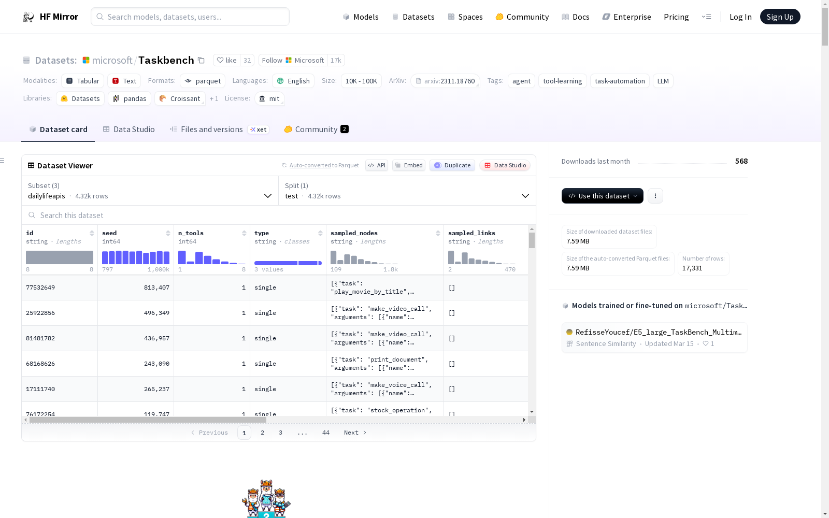The height and width of the screenshot is (518, 829).
Task: Open the Docs navigation item
Action: pyautogui.click(x=575, y=17)
